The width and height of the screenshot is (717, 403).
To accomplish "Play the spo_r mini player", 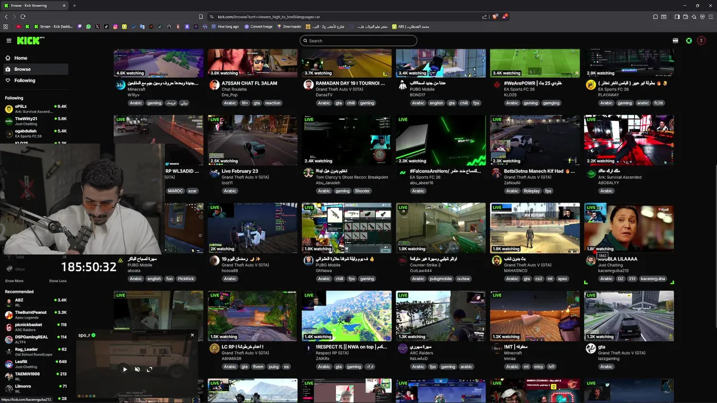I will 125,369.
